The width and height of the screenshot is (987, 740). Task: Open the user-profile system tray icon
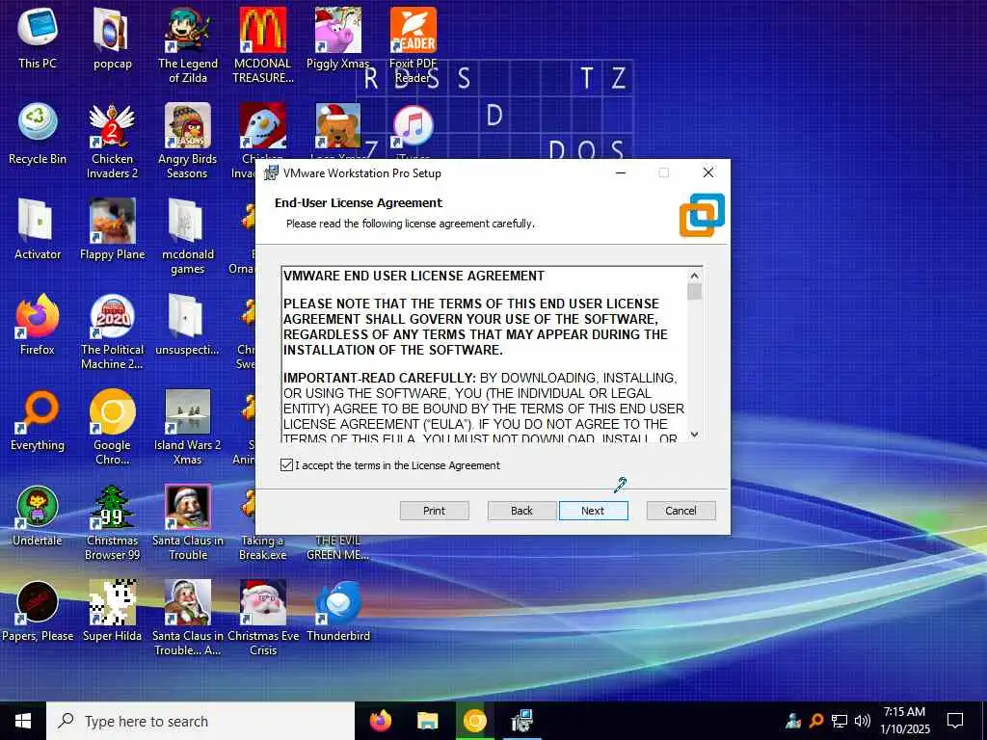(x=793, y=721)
